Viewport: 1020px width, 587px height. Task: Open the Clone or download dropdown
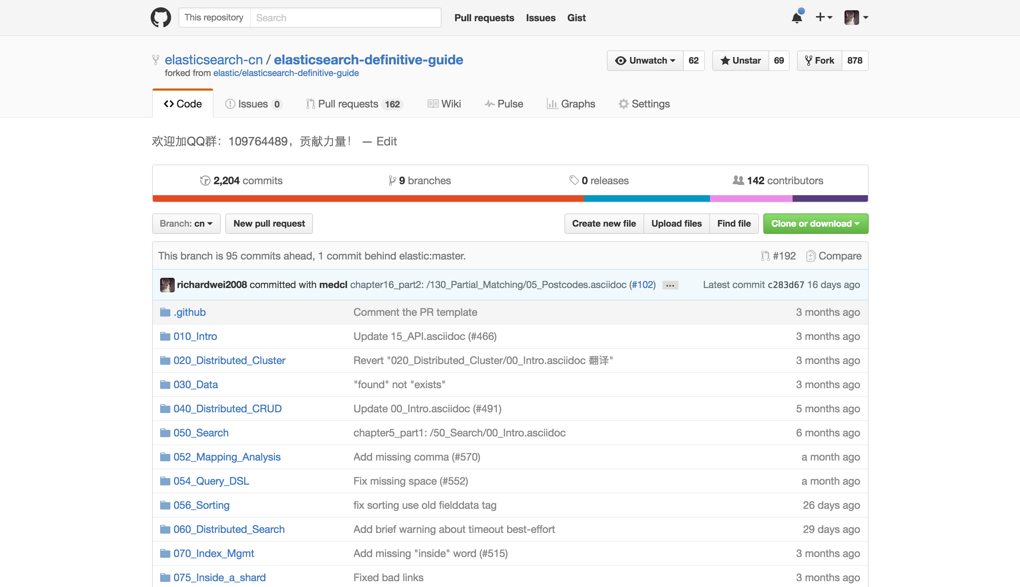pos(815,223)
